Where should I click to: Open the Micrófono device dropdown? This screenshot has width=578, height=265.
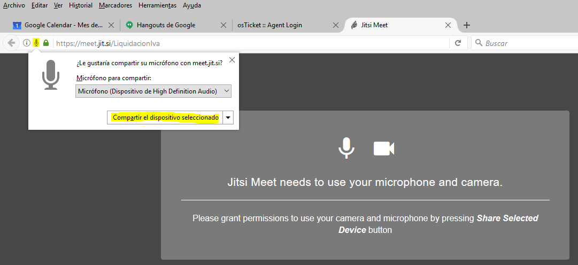pyautogui.click(x=153, y=91)
